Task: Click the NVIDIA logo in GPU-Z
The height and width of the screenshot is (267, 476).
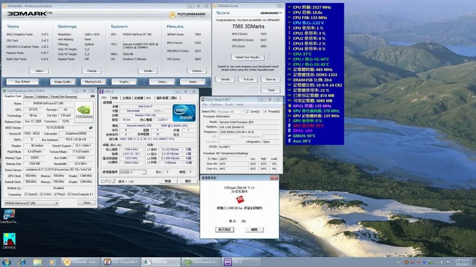Action: pos(84,112)
